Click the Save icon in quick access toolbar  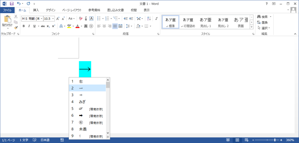(12, 4)
